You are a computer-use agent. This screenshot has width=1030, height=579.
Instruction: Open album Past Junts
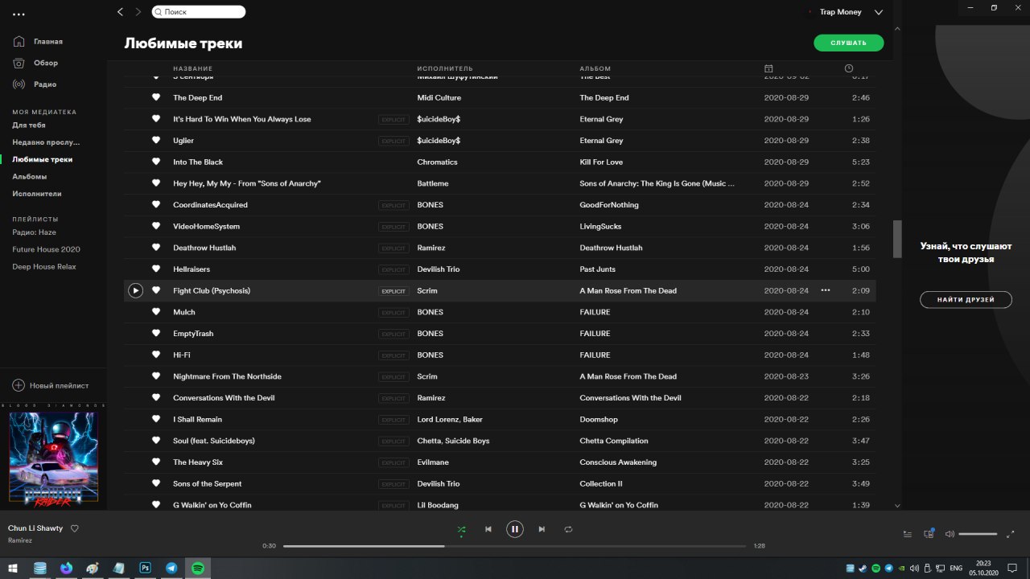[597, 269]
